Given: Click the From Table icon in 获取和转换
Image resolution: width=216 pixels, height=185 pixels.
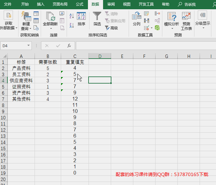Looking at the screenshot, I should tap(36, 21).
